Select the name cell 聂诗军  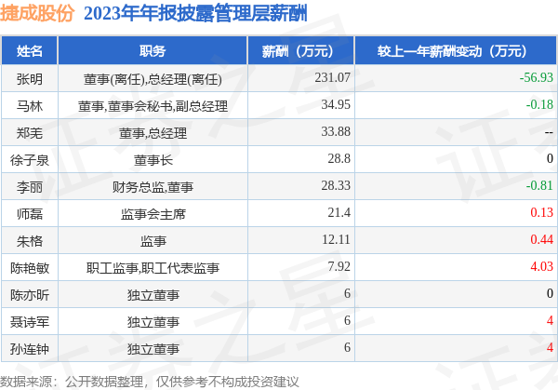(29, 322)
